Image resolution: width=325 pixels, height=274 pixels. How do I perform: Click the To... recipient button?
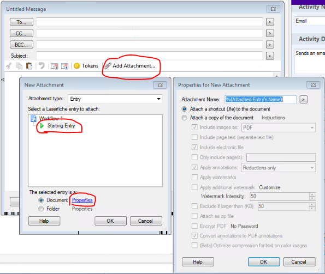click(21, 22)
